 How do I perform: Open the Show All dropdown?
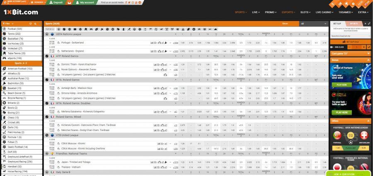pos(314,24)
